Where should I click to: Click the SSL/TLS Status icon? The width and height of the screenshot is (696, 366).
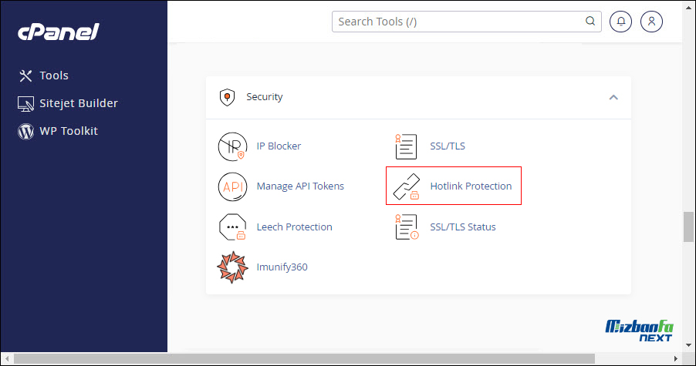(x=407, y=227)
